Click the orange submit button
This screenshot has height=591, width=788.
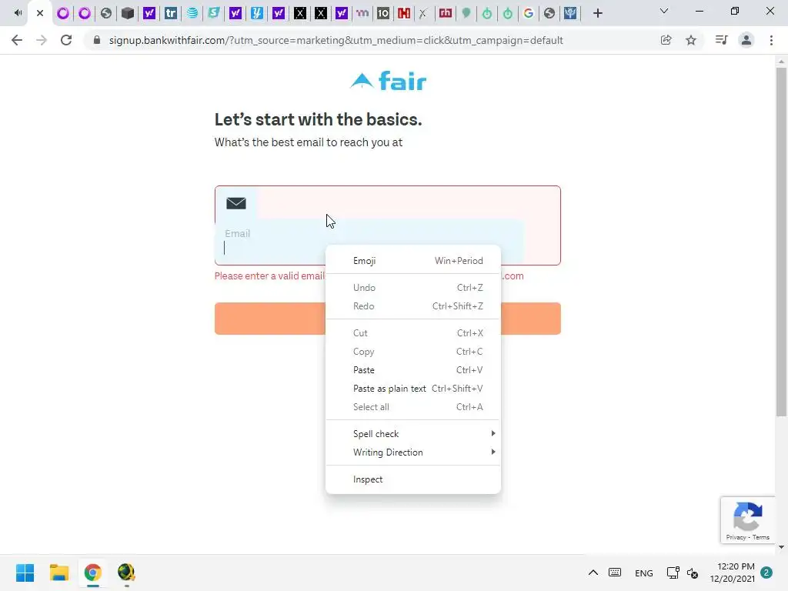388,319
